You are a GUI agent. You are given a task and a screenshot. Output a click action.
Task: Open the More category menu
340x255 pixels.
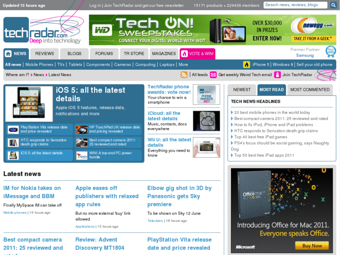(183, 65)
